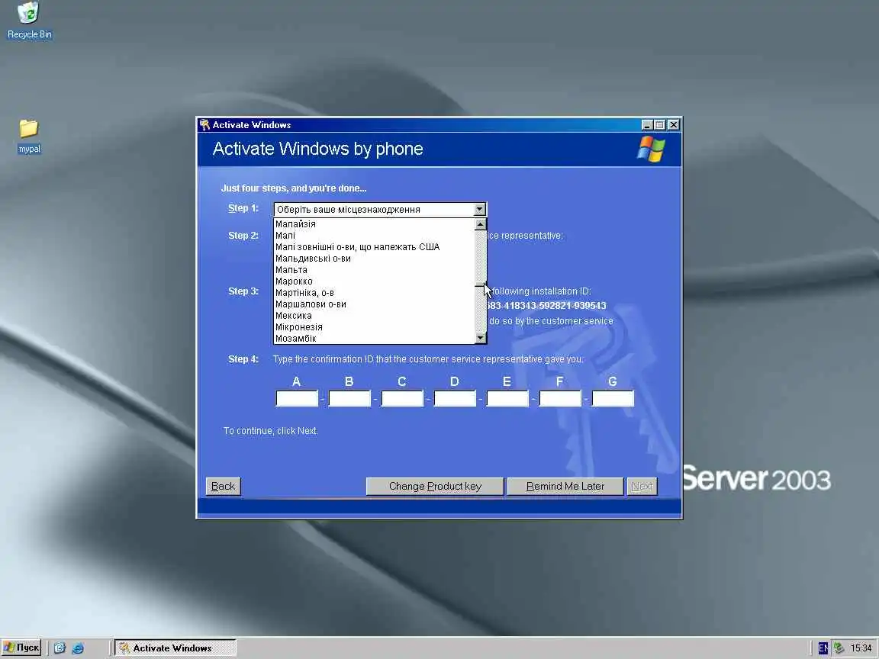Launch Show Desktop quick launch icon
The height and width of the screenshot is (659, 879).
[x=60, y=648]
